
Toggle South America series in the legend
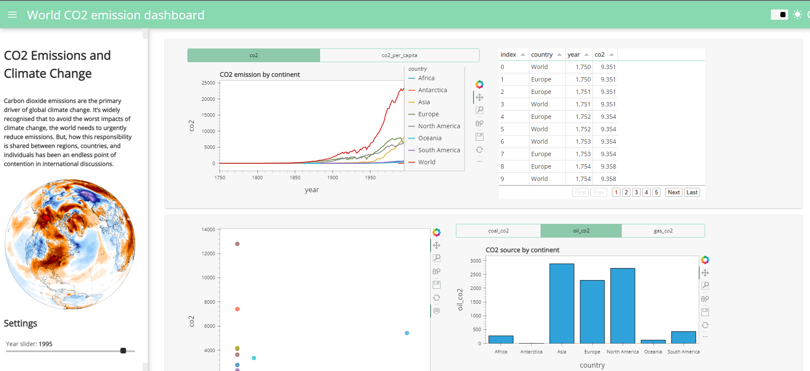pos(434,150)
